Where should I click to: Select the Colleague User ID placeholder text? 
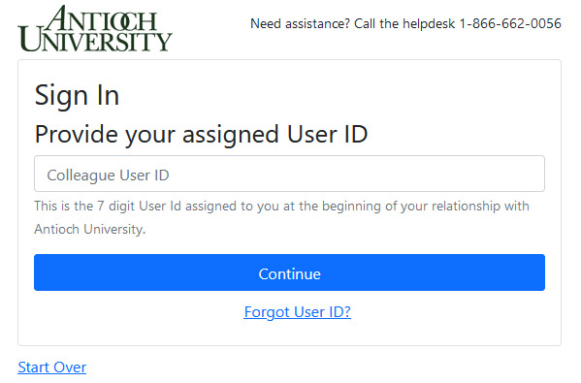[108, 176]
